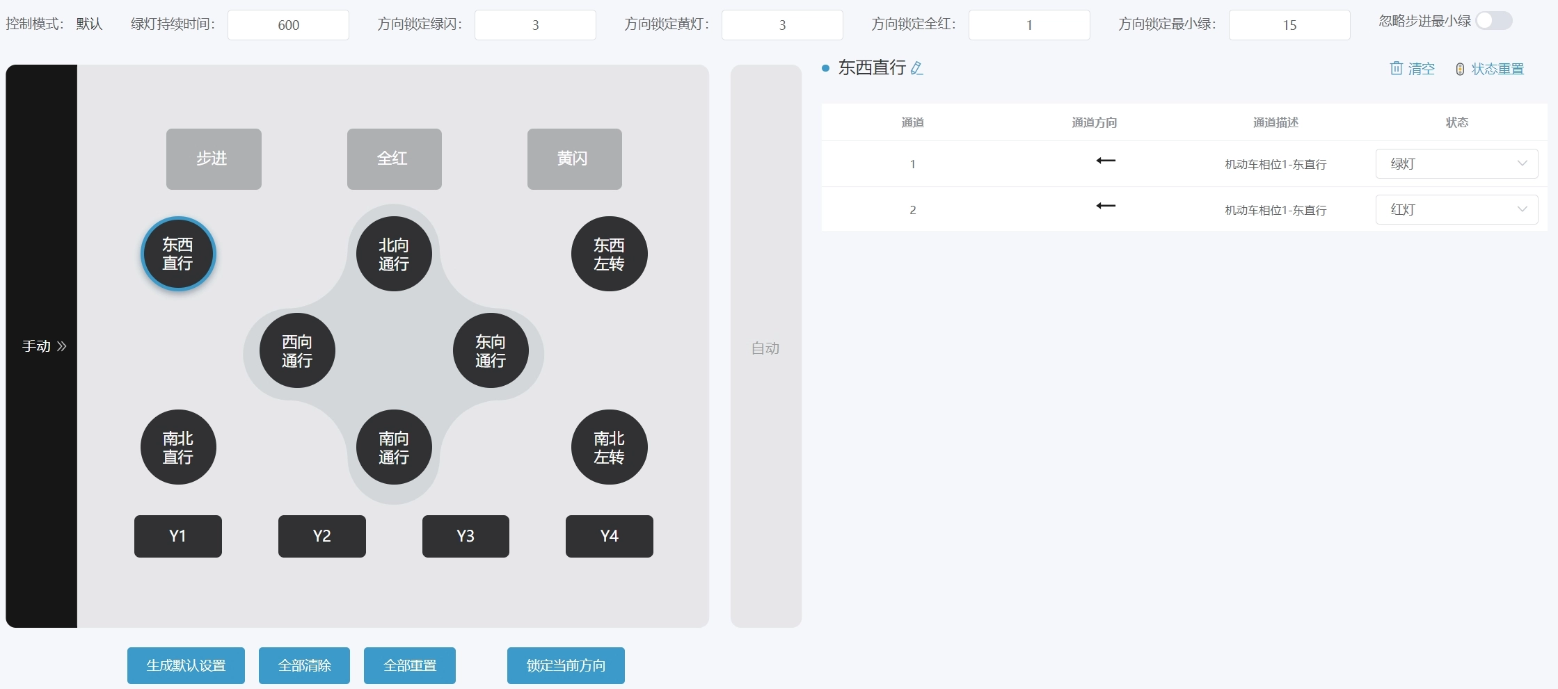
Task: Open the channel 2 红灯 status dropdown
Action: coord(1456,209)
